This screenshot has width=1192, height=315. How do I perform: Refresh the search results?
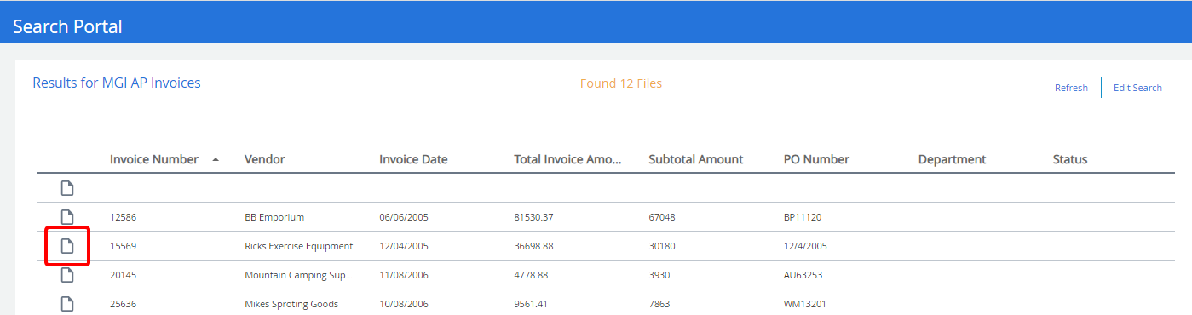(x=1071, y=88)
